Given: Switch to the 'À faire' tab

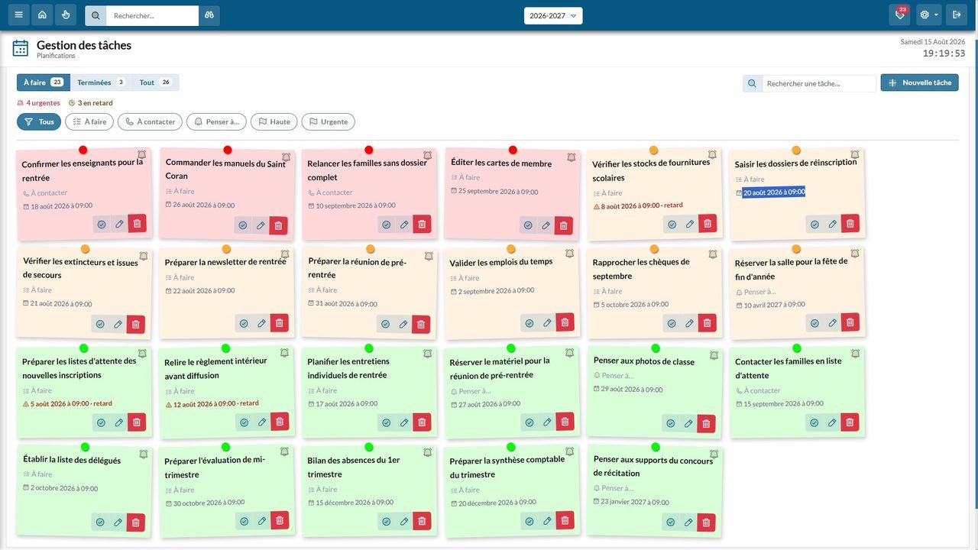Looking at the screenshot, I should (x=44, y=82).
